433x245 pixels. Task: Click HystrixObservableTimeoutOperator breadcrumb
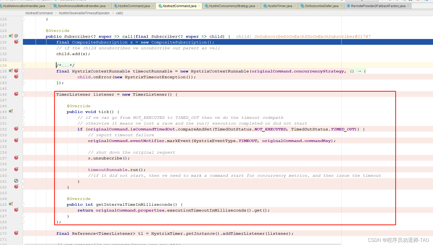(x=84, y=13)
